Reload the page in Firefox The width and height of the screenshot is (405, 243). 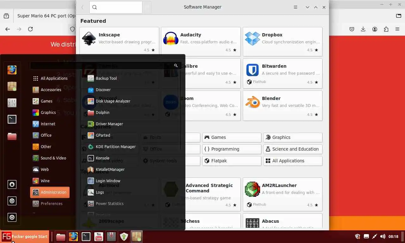pos(30,29)
